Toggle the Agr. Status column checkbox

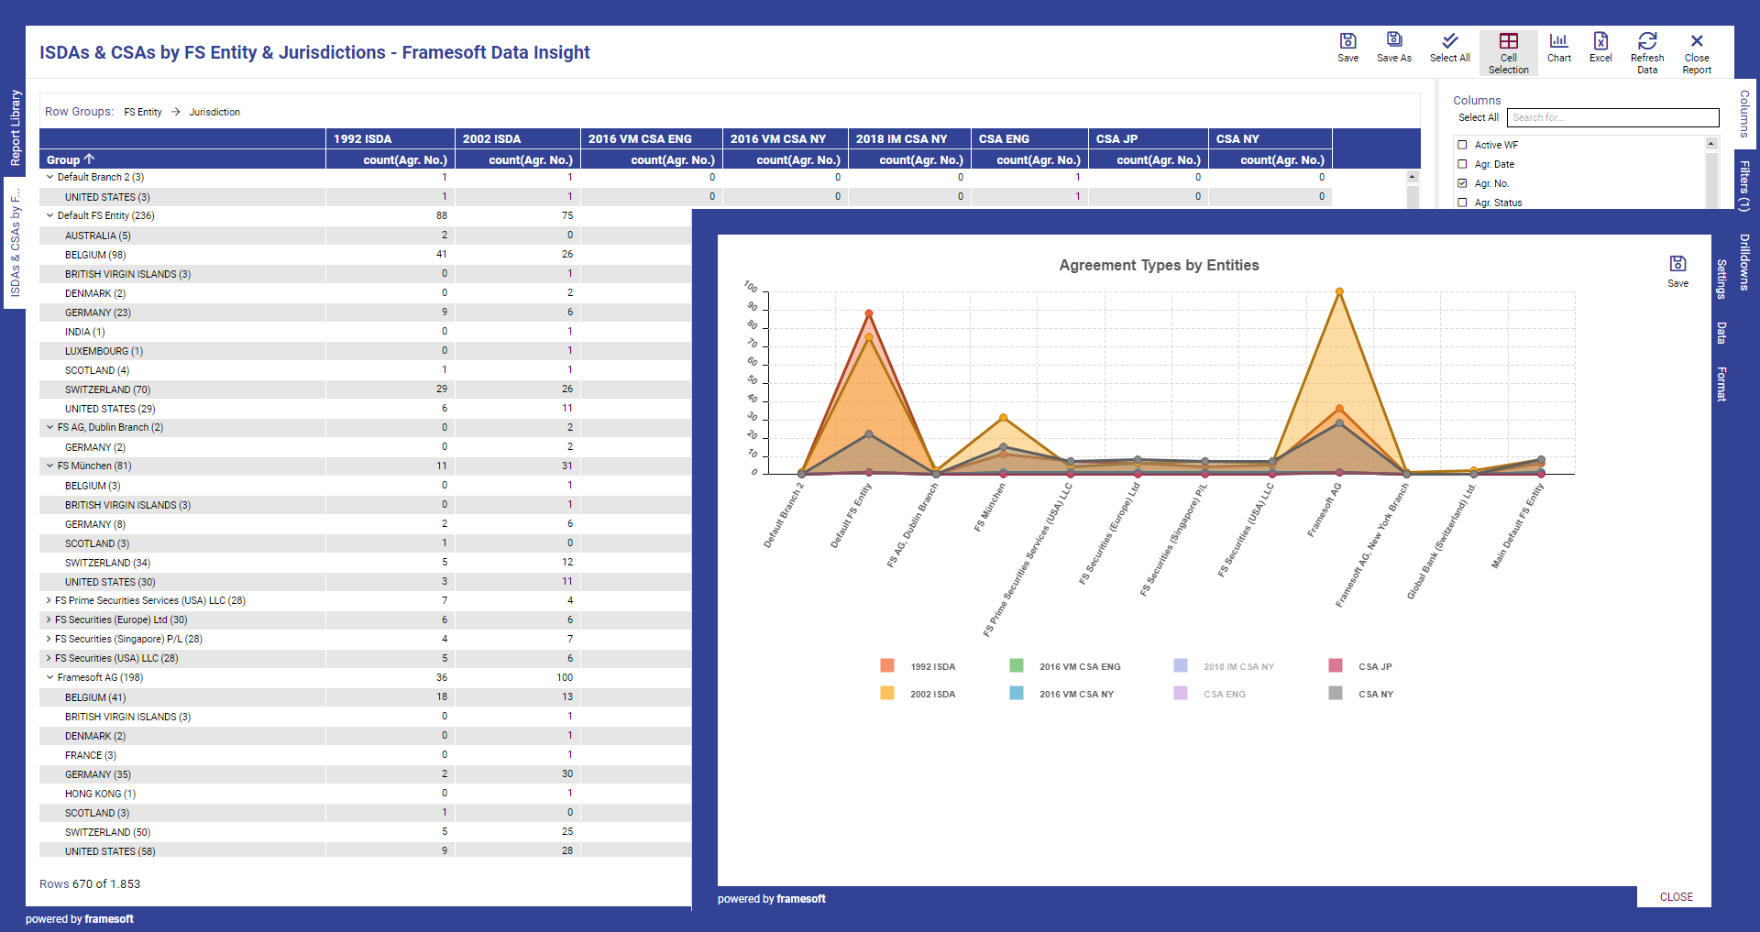click(x=1462, y=203)
